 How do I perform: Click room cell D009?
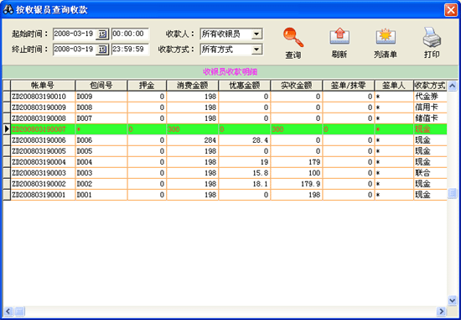coord(101,97)
